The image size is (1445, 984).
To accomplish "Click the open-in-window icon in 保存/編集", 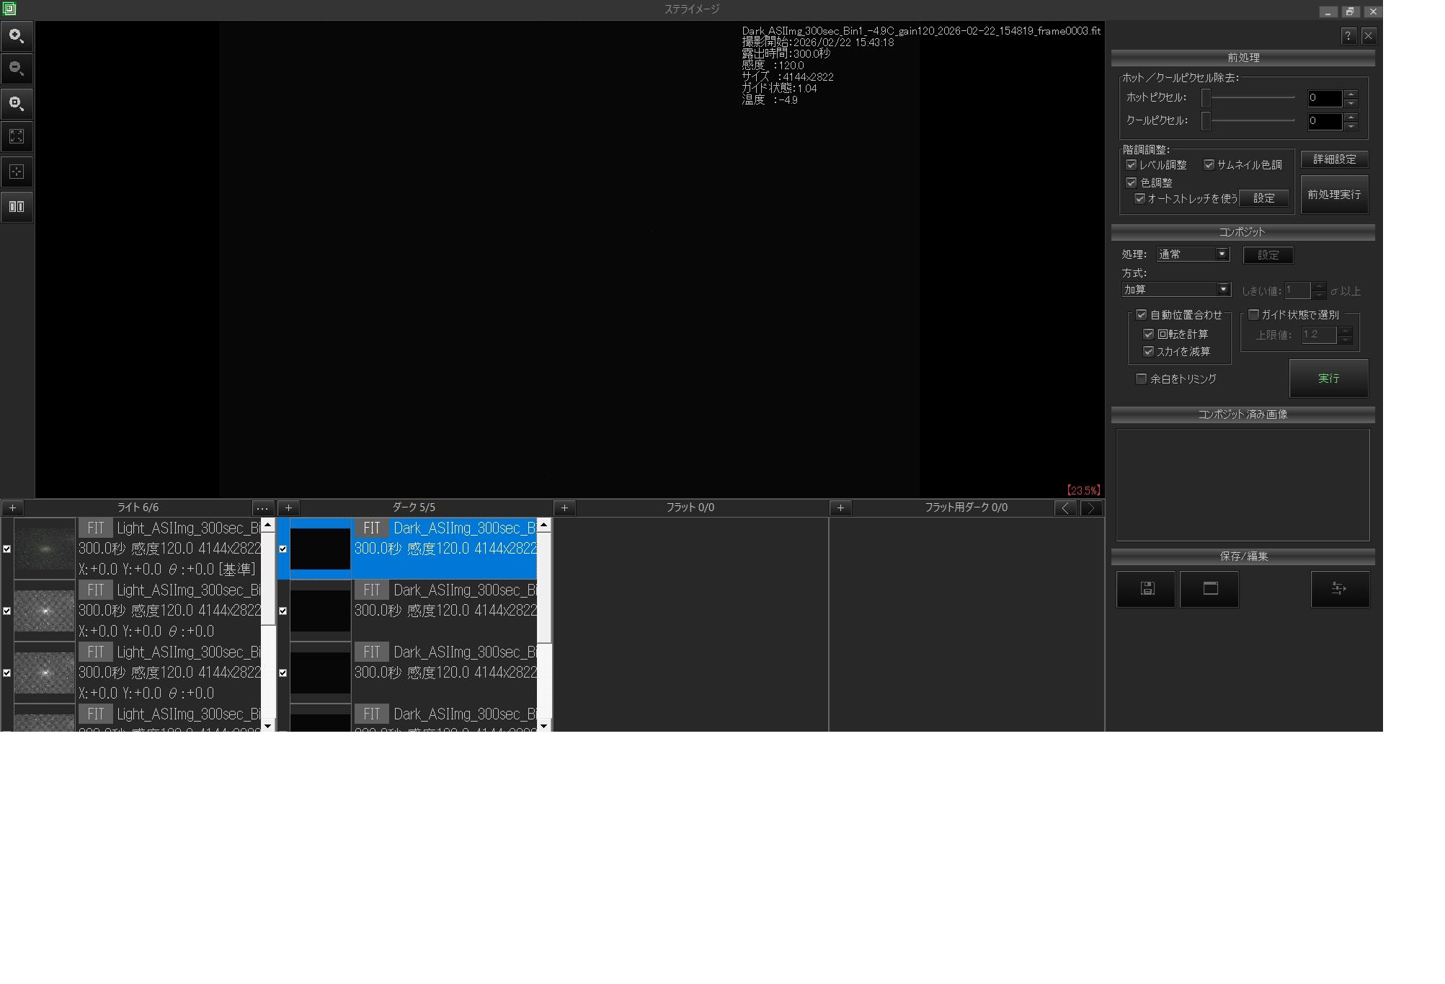I will click(x=1210, y=589).
